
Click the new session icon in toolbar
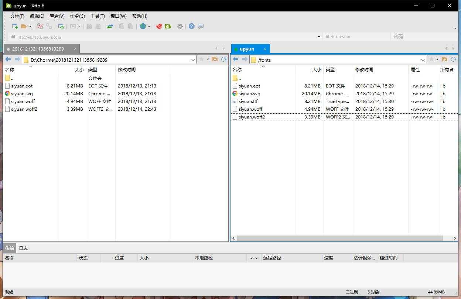(x=15, y=26)
